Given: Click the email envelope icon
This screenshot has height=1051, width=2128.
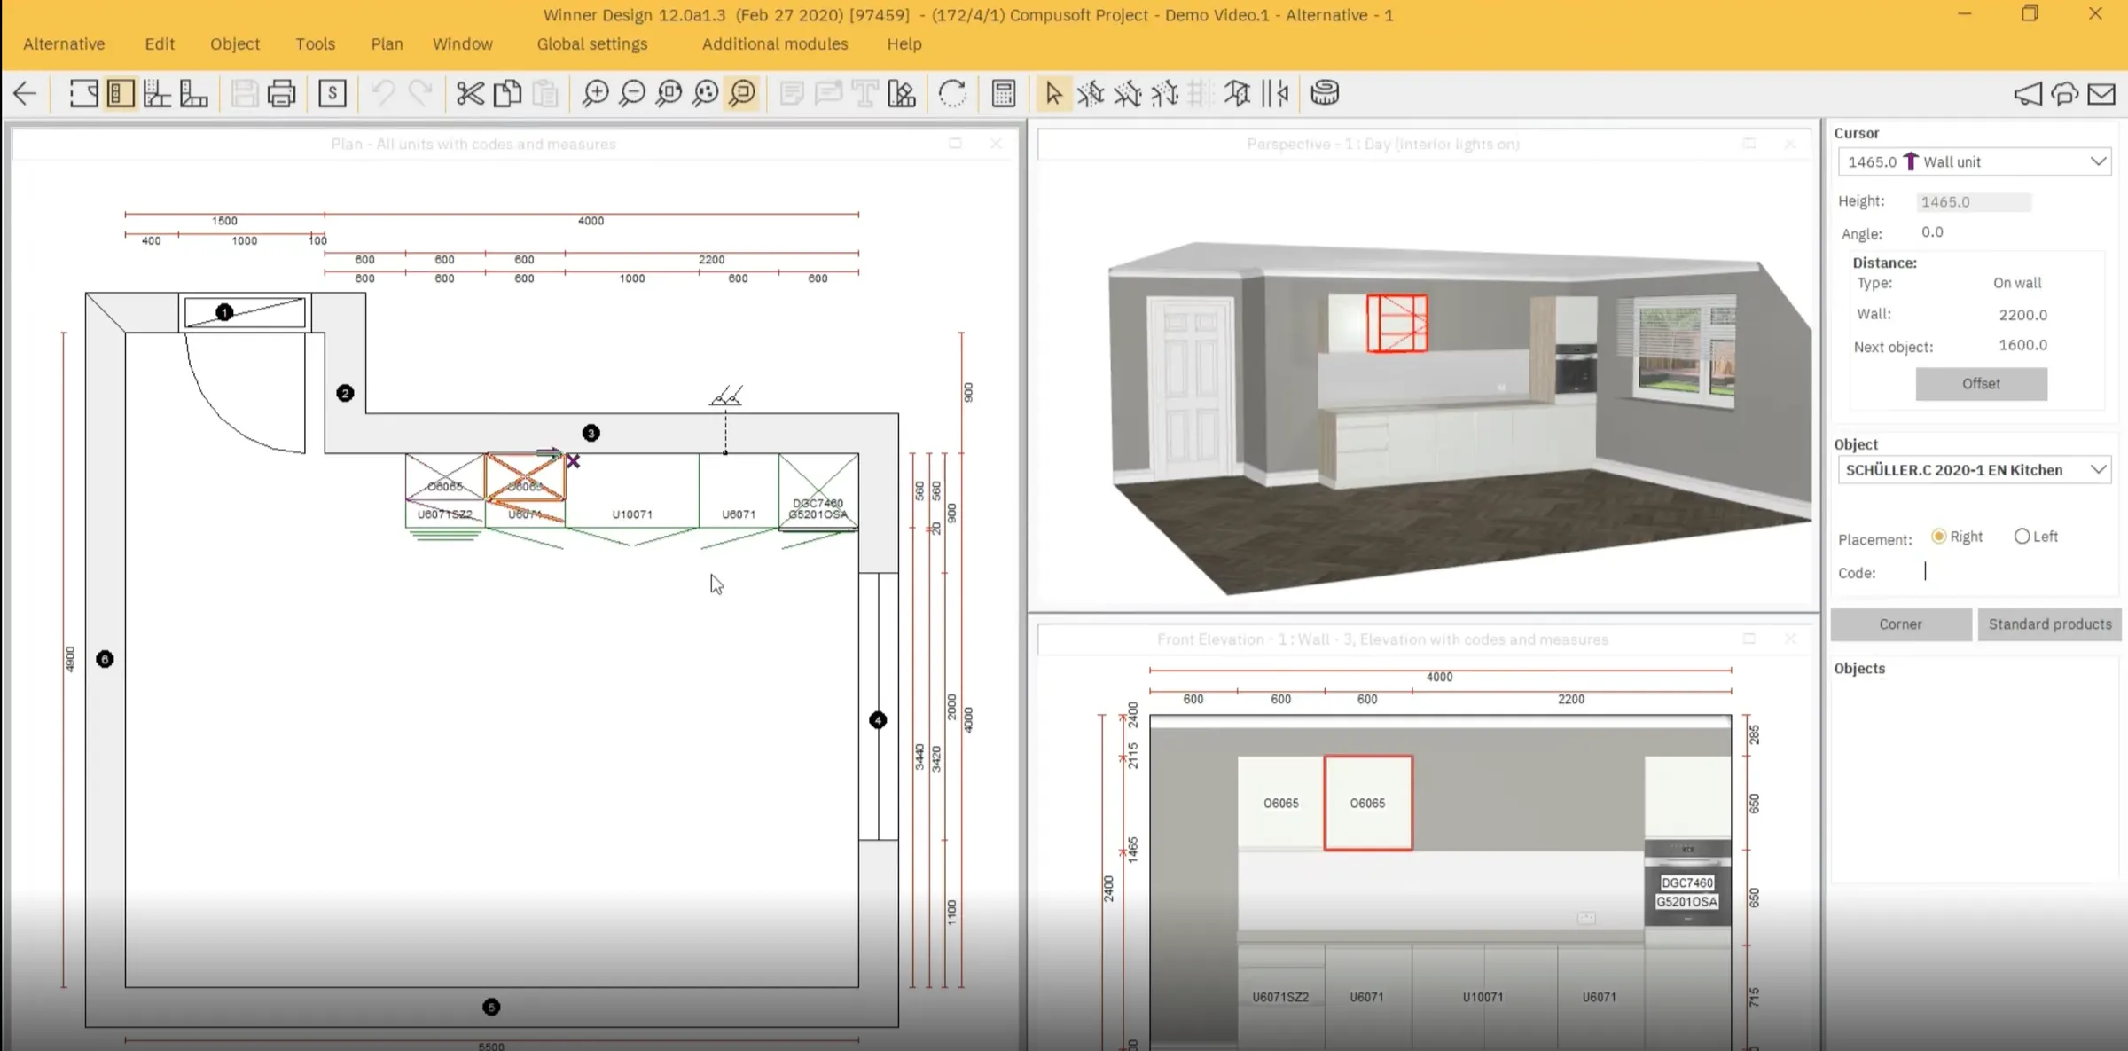Looking at the screenshot, I should [x=2102, y=92].
